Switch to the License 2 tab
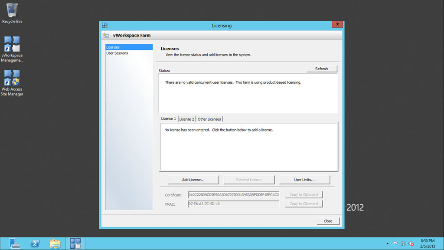This screenshot has height=250, width=444. tap(186, 119)
